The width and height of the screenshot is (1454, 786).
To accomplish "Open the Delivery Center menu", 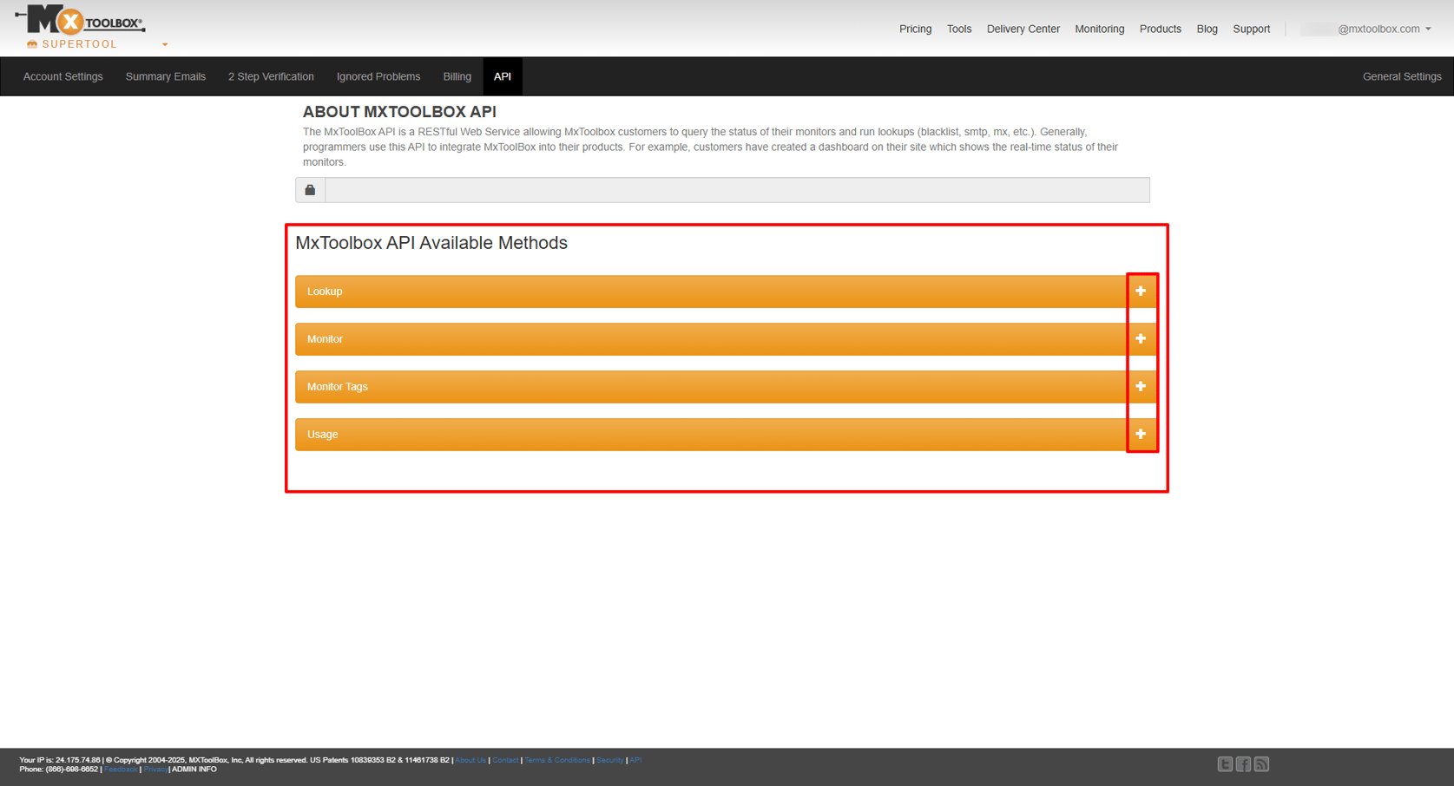I will point(1023,29).
